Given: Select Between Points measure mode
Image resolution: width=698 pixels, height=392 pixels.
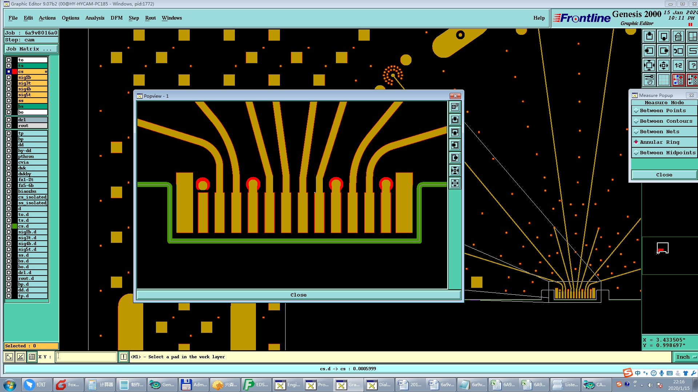Looking at the screenshot, I should coord(664,111).
